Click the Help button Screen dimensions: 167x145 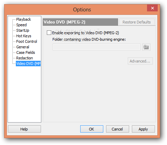pos(24,129)
